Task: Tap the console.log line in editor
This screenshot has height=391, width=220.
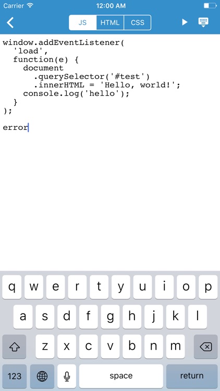Action: pyautogui.click(x=76, y=94)
